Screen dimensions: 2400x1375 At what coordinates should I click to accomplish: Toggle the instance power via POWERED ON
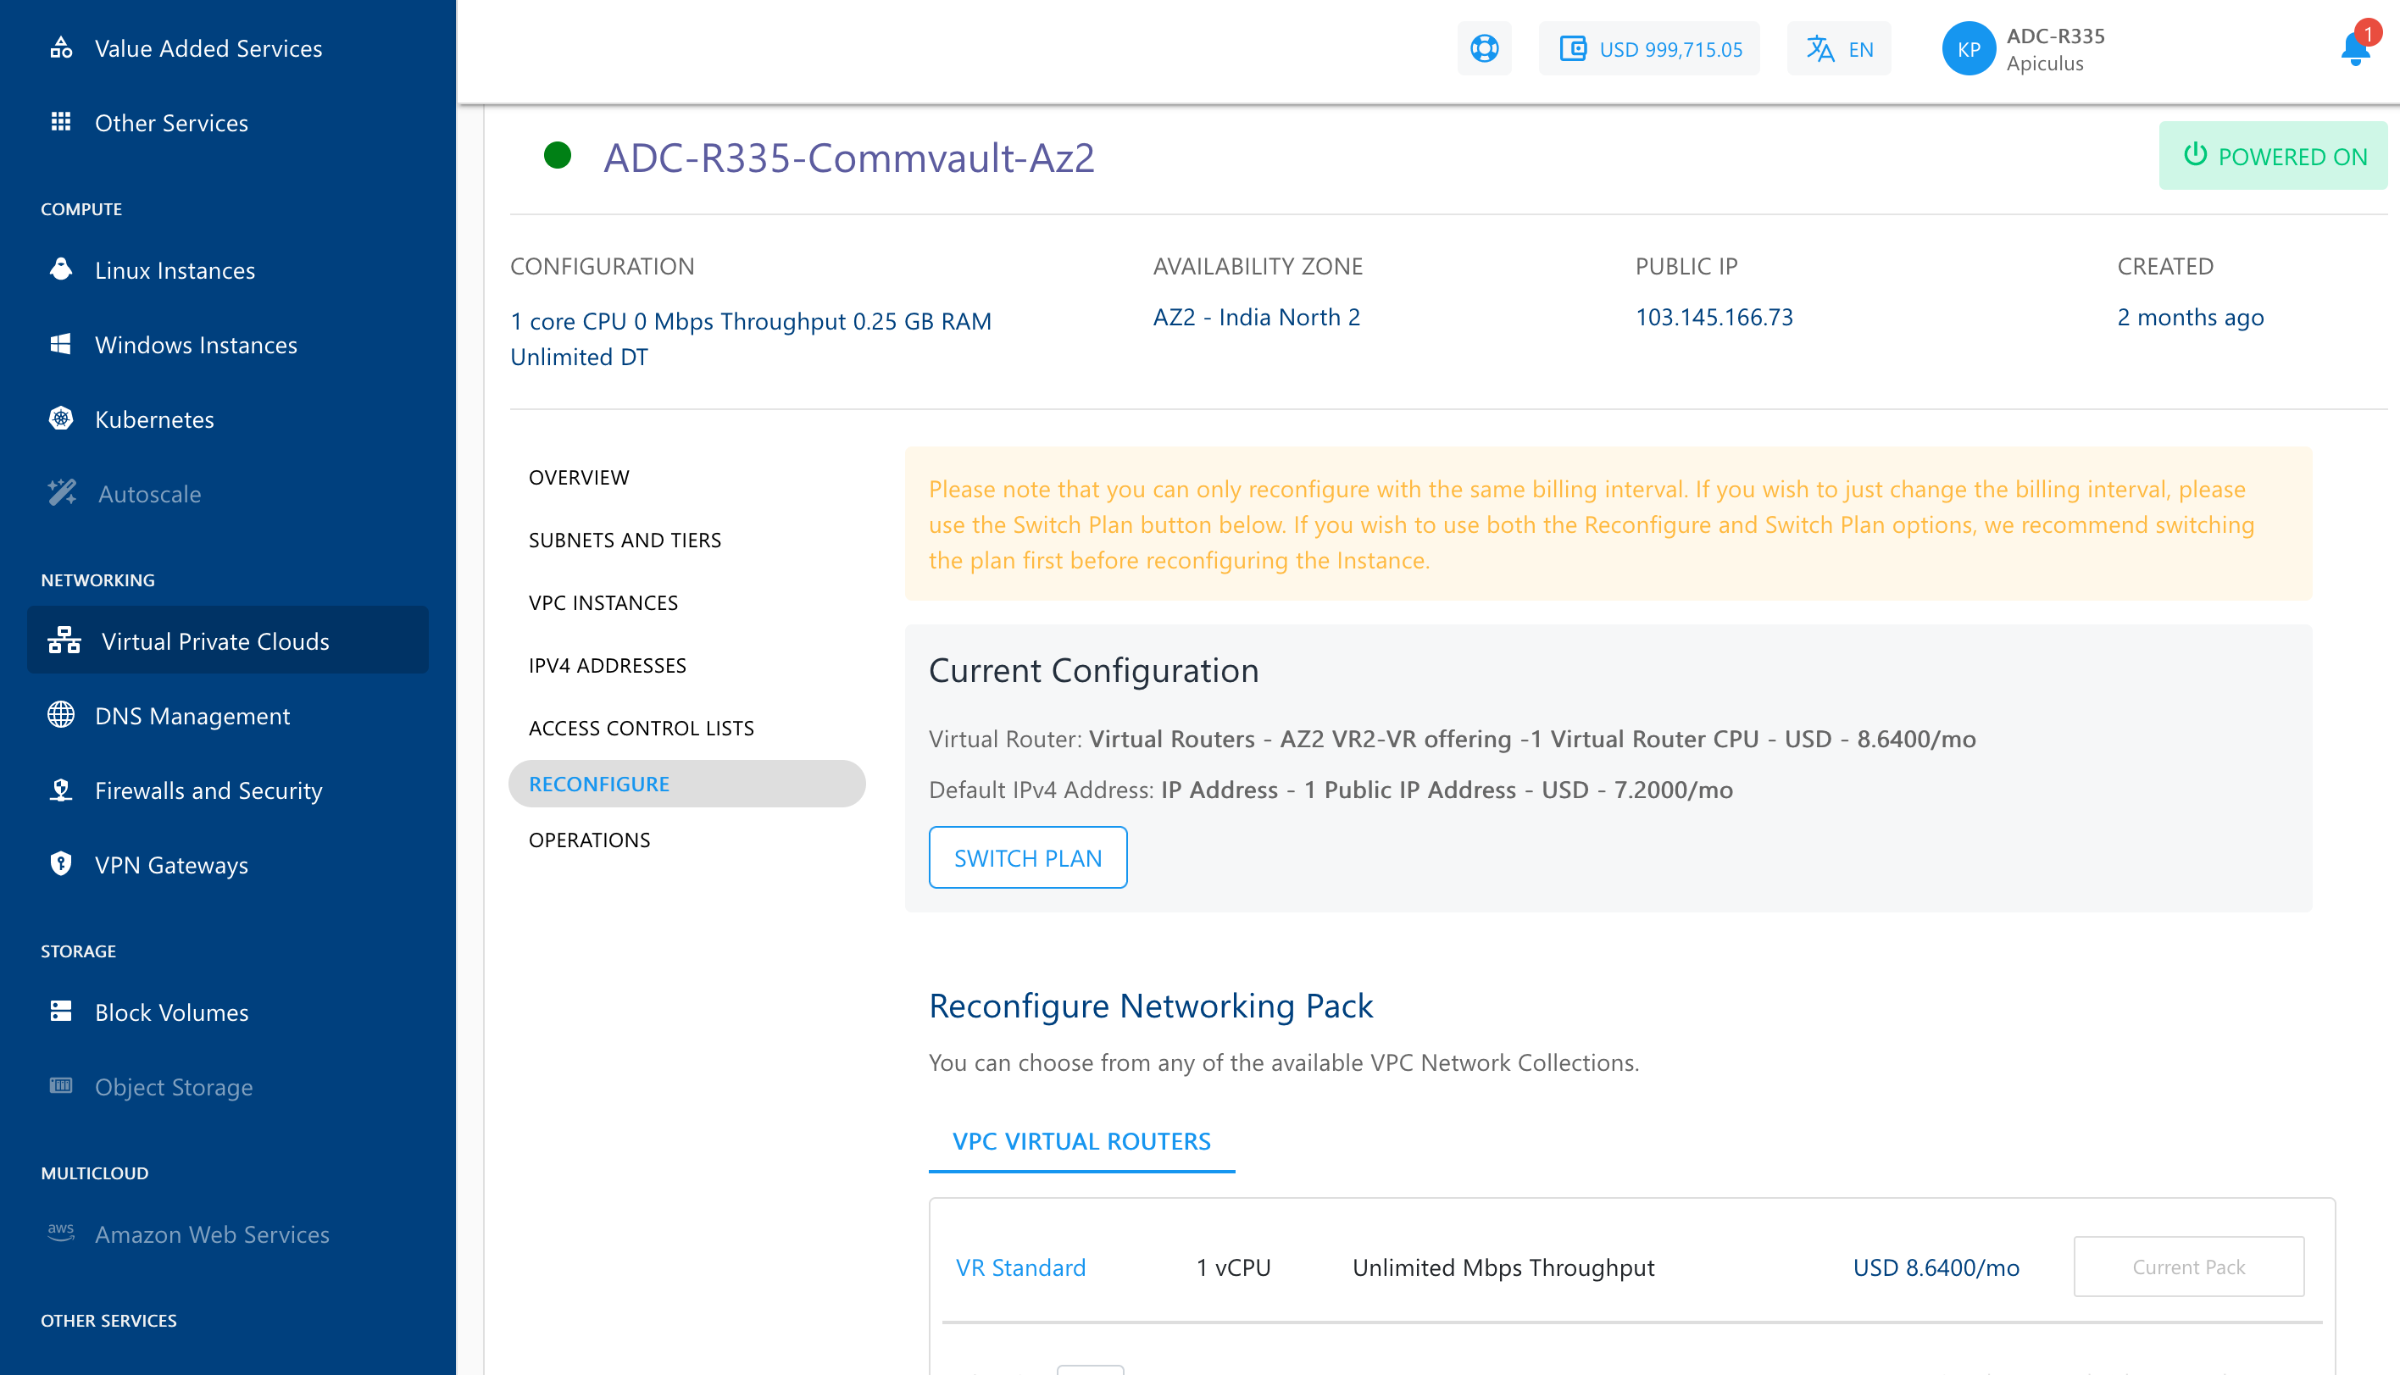(2271, 155)
